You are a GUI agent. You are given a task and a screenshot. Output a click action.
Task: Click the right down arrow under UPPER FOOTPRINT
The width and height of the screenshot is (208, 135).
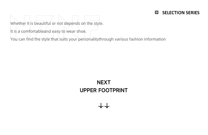click(x=107, y=106)
